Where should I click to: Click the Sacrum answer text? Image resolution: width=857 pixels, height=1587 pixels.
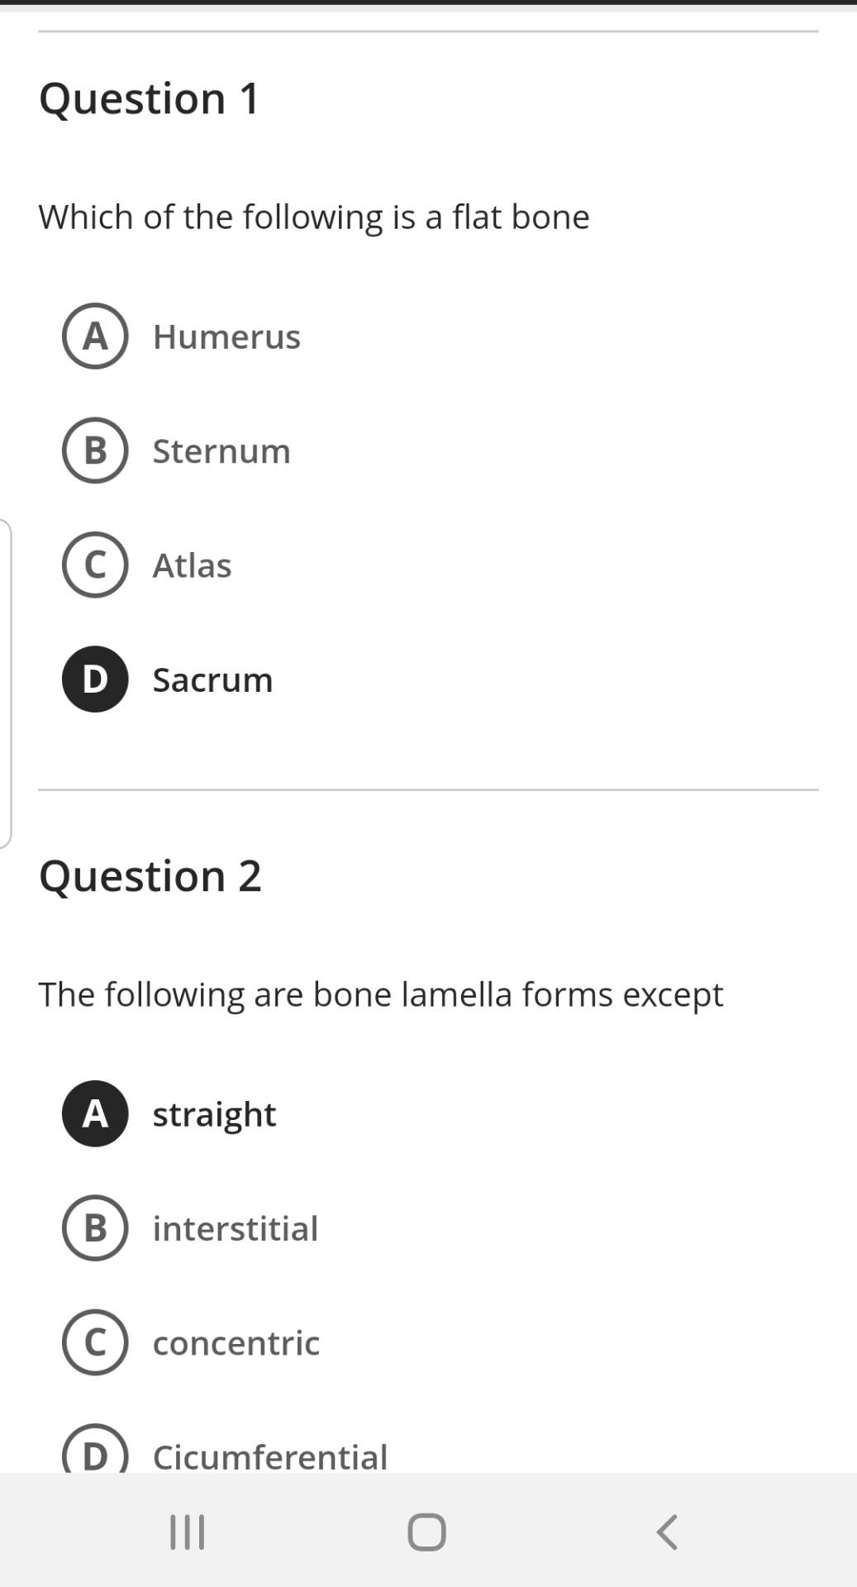point(212,680)
